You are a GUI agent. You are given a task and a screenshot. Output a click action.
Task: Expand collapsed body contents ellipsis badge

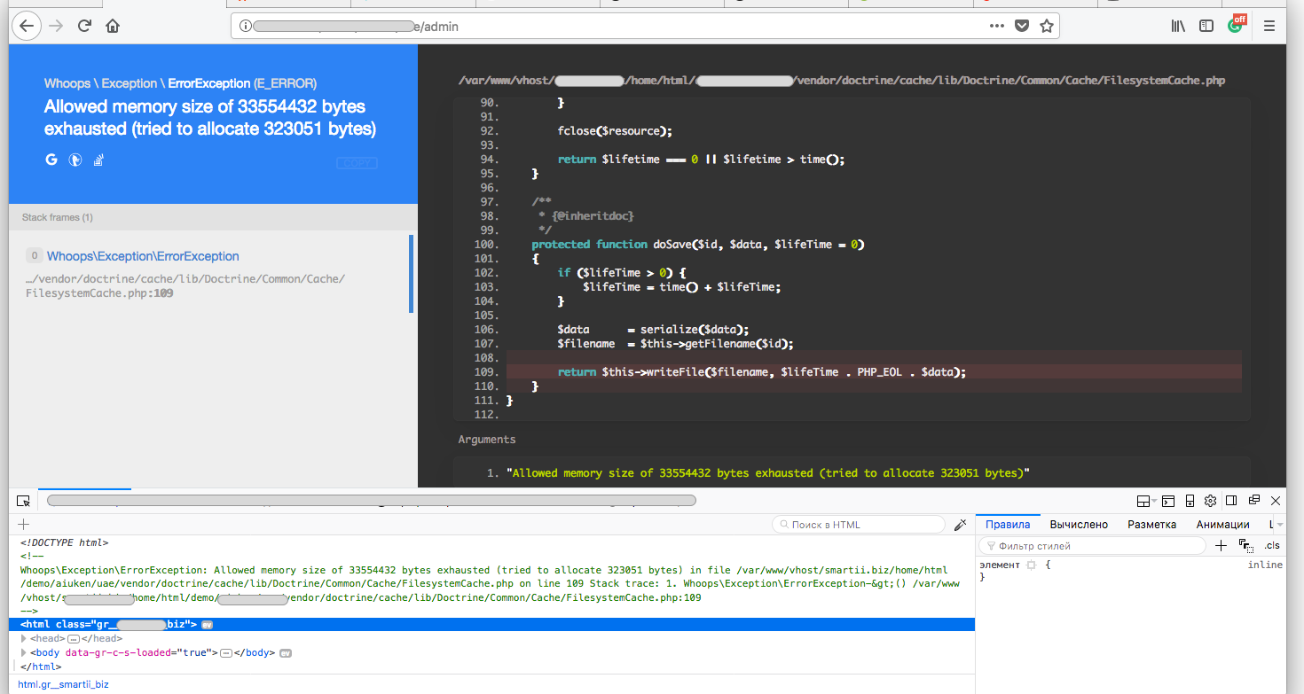[x=226, y=653]
